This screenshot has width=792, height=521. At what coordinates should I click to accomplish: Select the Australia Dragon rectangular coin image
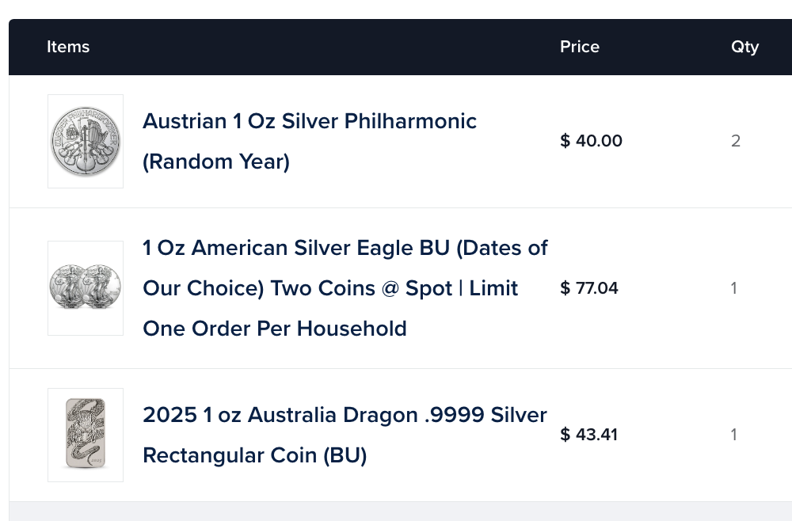tap(86, 435)
